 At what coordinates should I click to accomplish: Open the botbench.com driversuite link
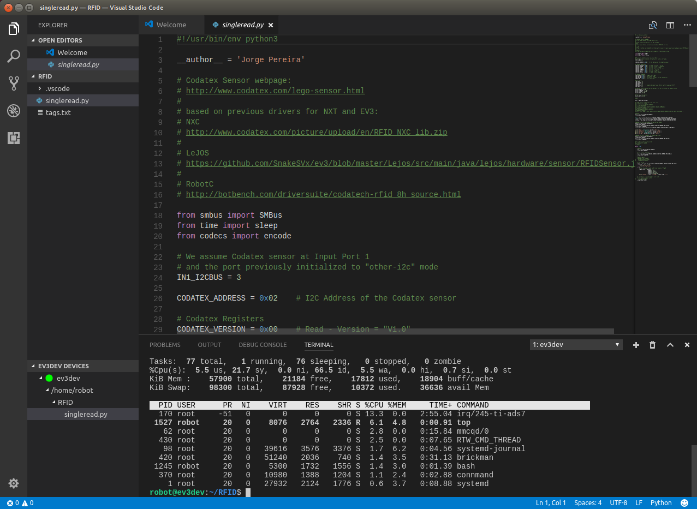coord(322,194)
